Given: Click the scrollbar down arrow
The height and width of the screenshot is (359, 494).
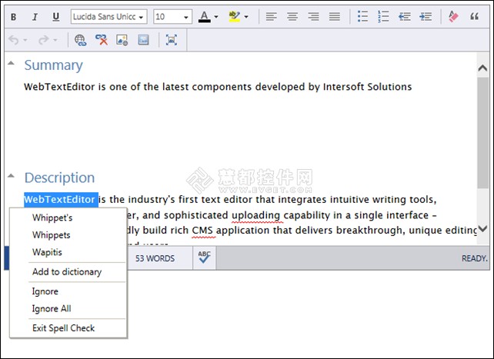Looking at the screenshot, I should [482, 228].
